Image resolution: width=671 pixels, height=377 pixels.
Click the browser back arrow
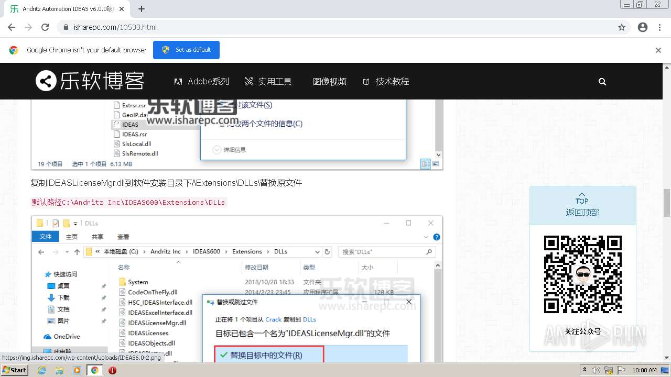(x=12, y=27)
